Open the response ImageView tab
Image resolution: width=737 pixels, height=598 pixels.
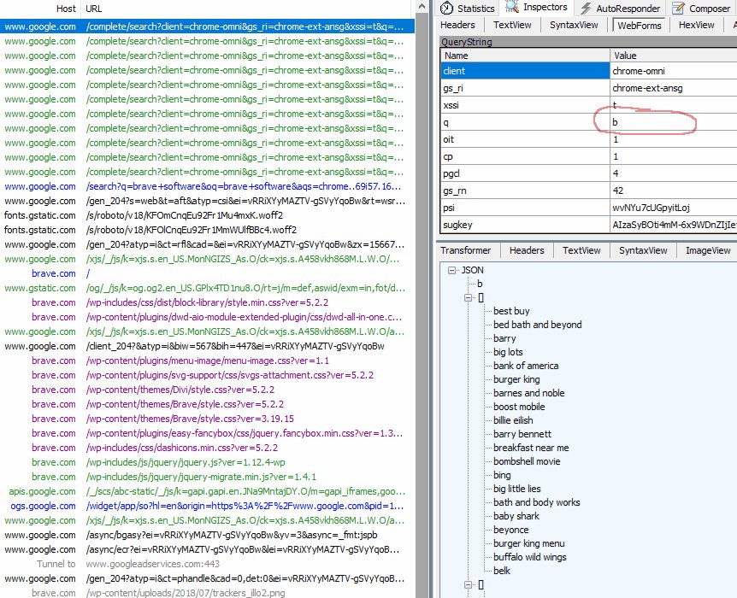708,250
